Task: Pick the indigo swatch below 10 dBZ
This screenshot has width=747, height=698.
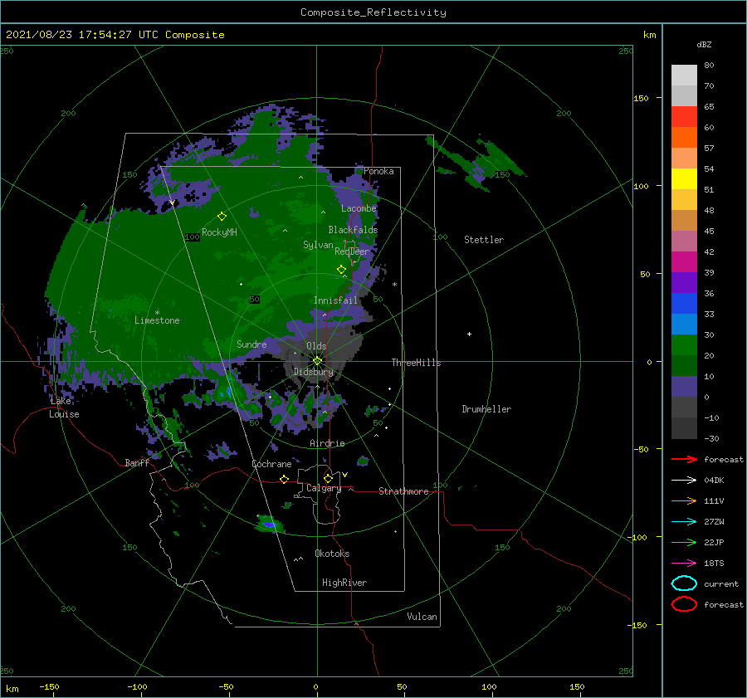Action: tap(684, 387)
